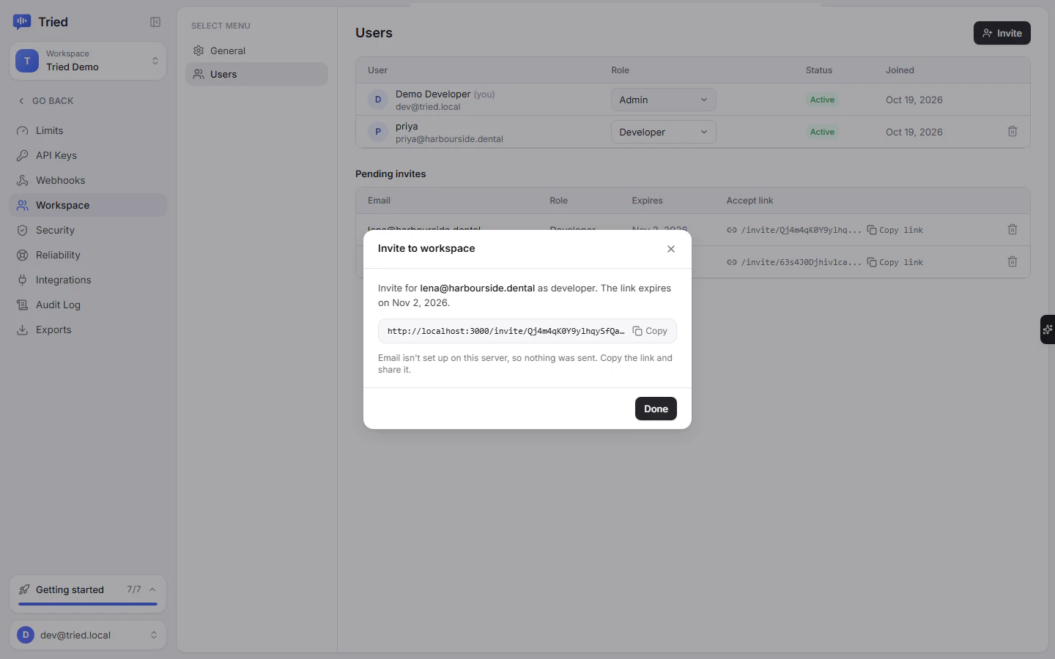Open Webhooks in sidebar
1055x659 pixels.
point(88,180)
